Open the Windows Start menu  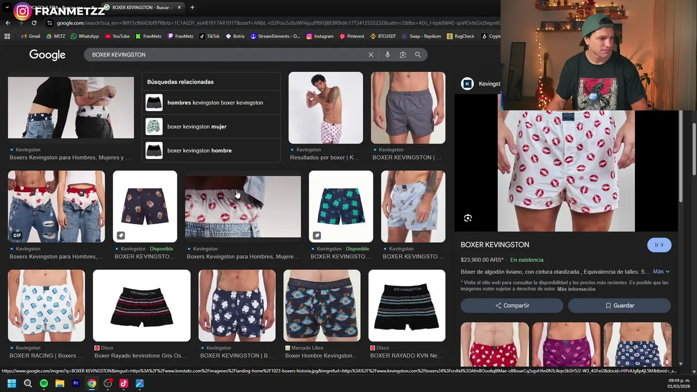coord(11,383)
